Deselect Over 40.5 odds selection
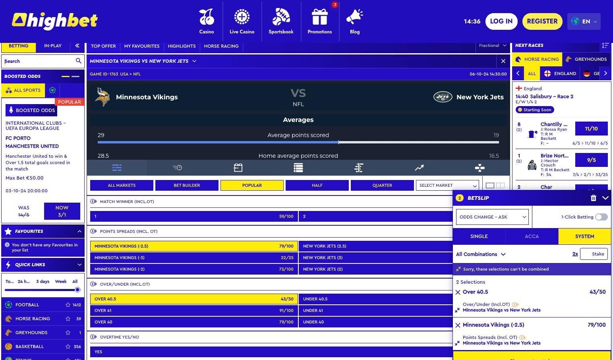 pyautogui.click(x=194, y=299)
